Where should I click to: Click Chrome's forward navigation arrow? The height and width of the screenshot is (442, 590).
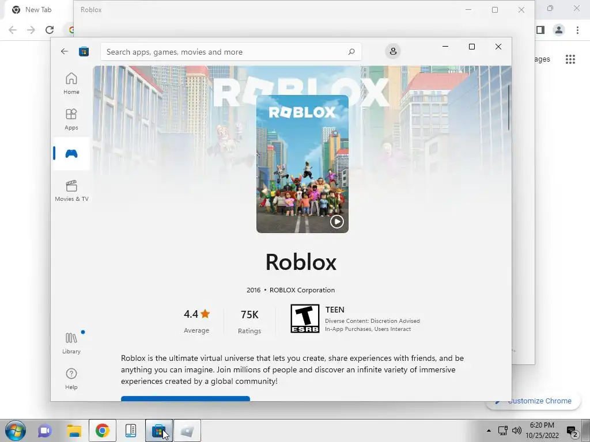click(x=31, y=30)
